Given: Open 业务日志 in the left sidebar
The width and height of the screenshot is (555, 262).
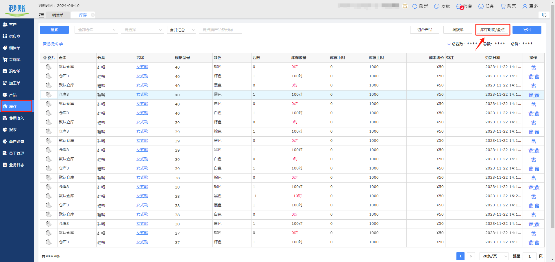Looking at the screenshot, I should (x=17, y=165).
